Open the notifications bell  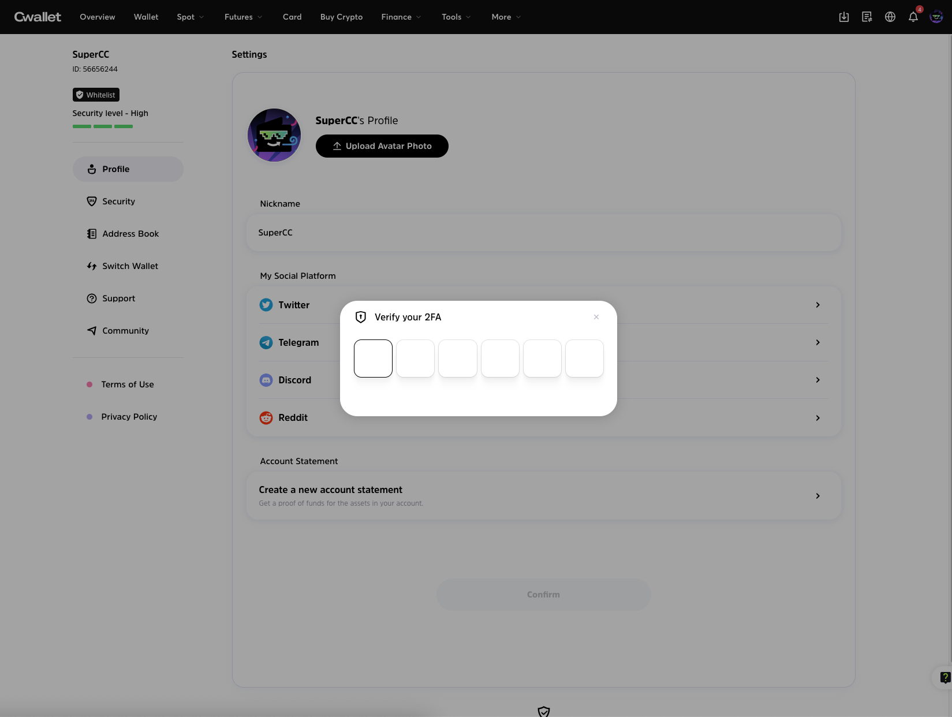tap(913, 17)
